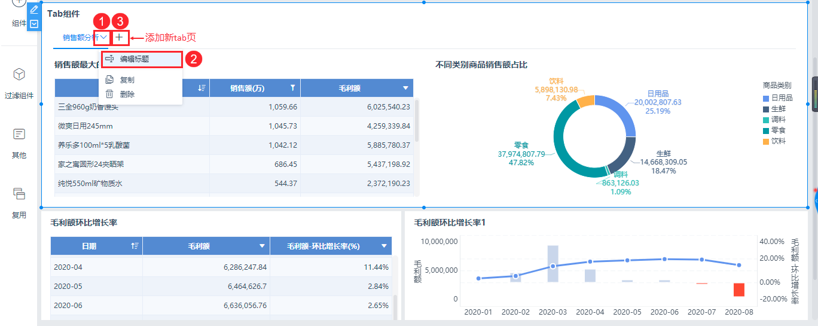Select the product cell 微爽日用245mm
The height and width of the screenshot is (326, 818).
pyautogui.click(x=132, y=126)
